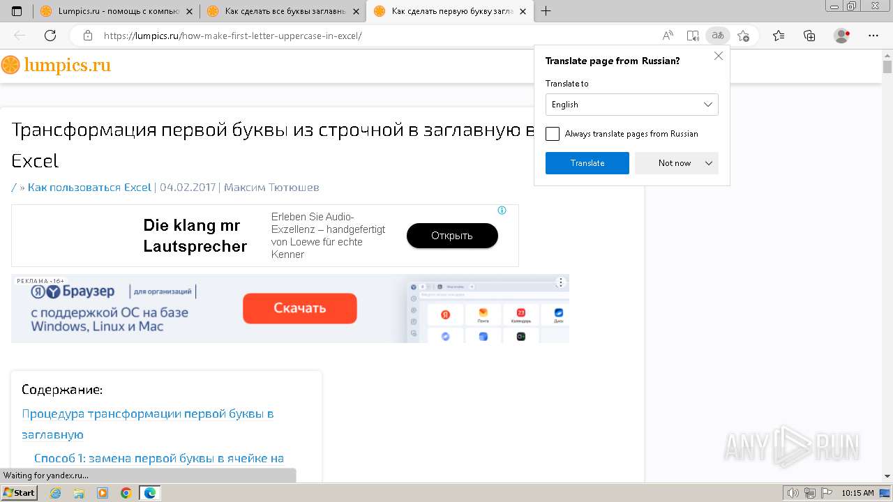Close the Как сделать все буквы tab
893x502 pixels.
(x=356, y=11)
